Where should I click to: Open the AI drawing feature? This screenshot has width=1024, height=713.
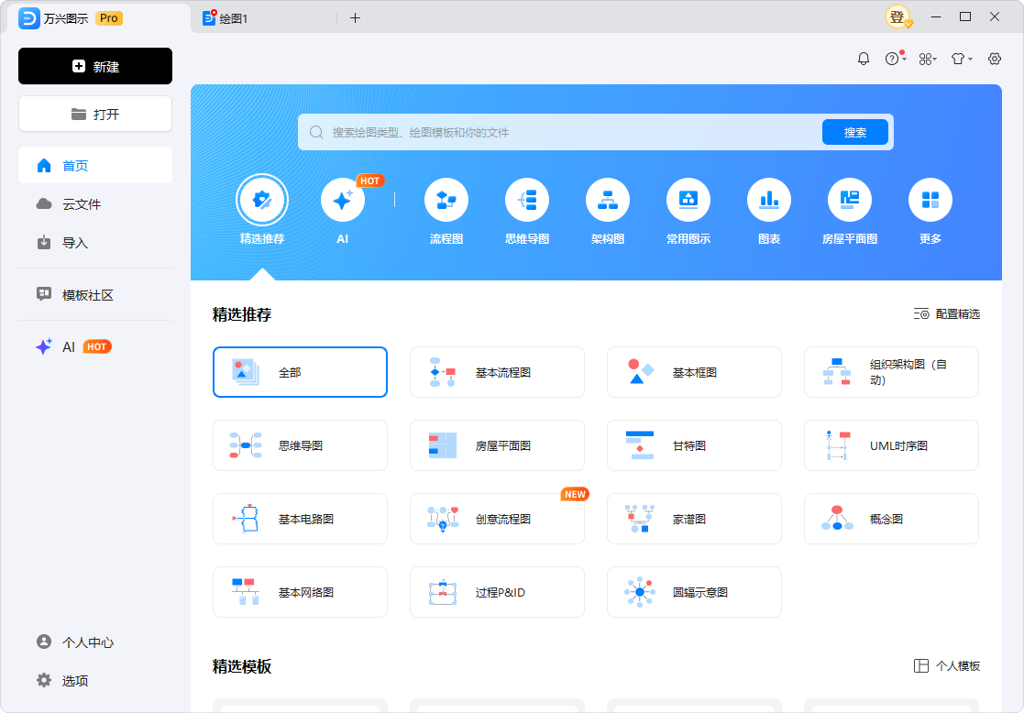point(343,200)
